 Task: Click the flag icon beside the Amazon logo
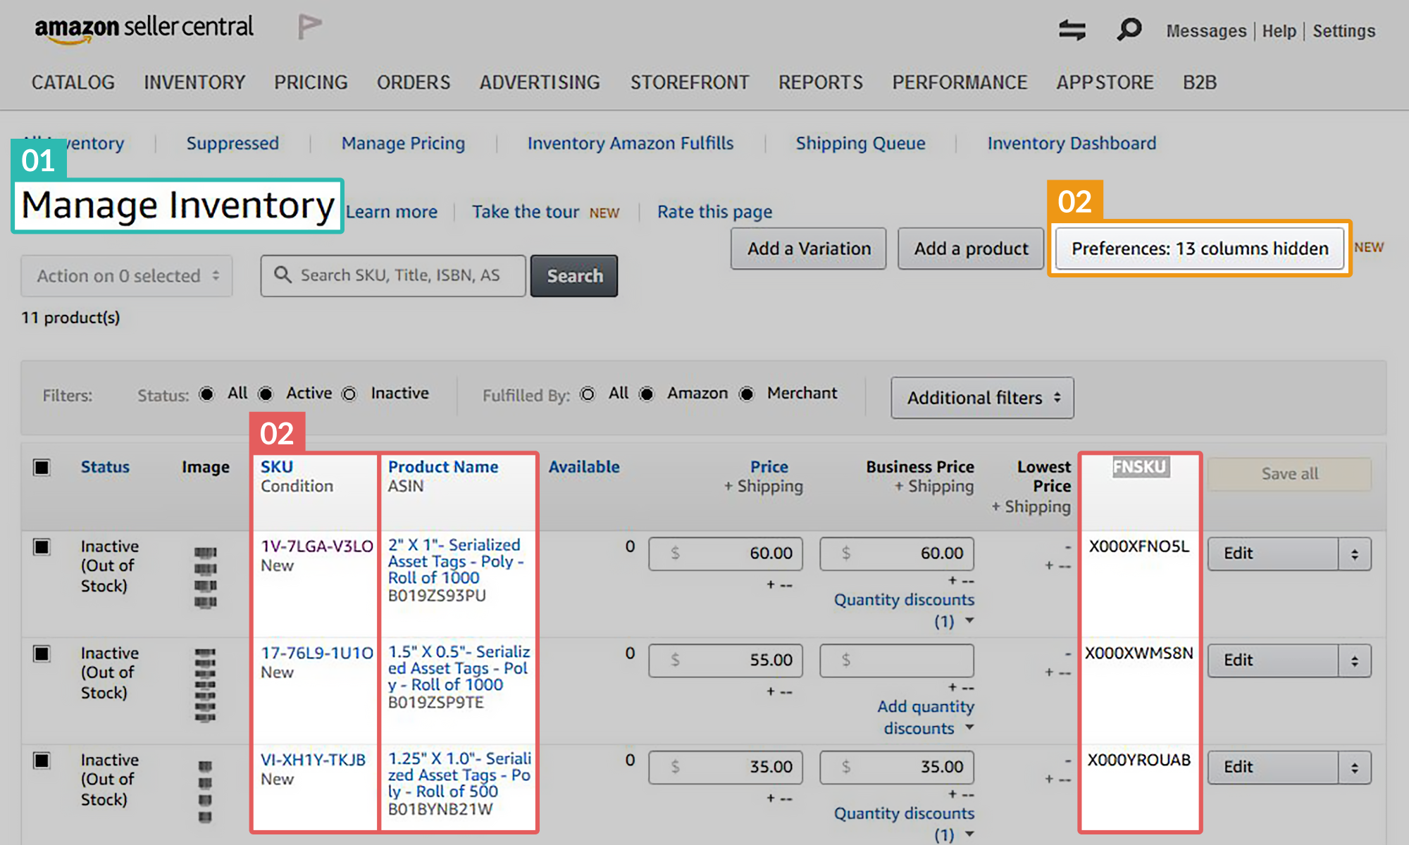tap(308, 27)
